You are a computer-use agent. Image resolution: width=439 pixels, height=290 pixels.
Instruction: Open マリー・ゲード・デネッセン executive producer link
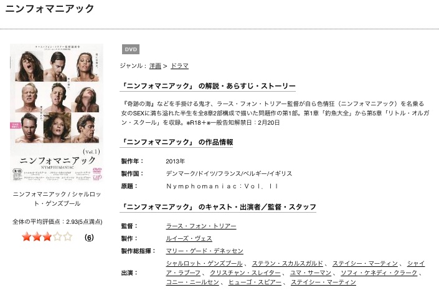tap(205, 251)
